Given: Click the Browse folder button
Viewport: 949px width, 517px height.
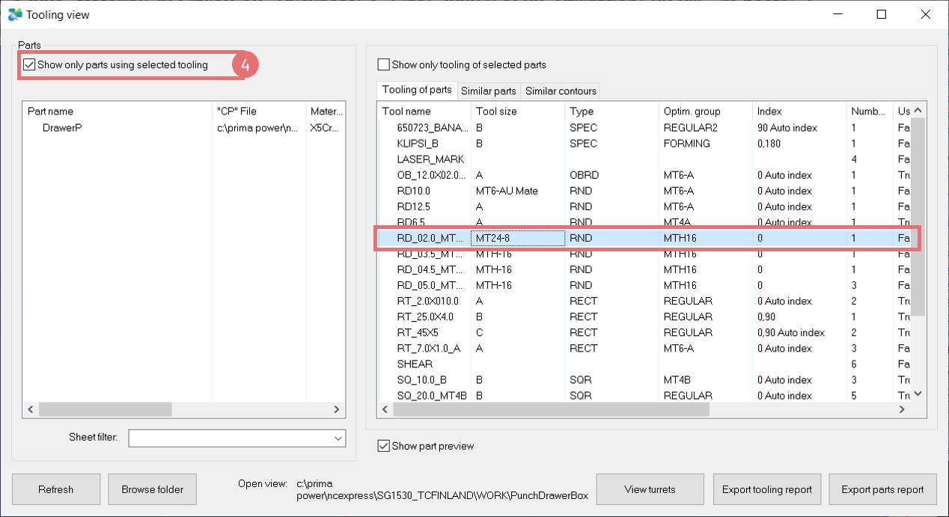Looking at the screenshot, I should click(x=153, y=489).
